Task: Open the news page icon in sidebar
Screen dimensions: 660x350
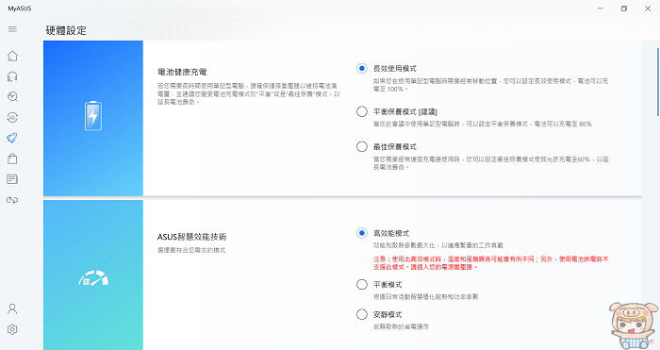Action: coord(12,179)
